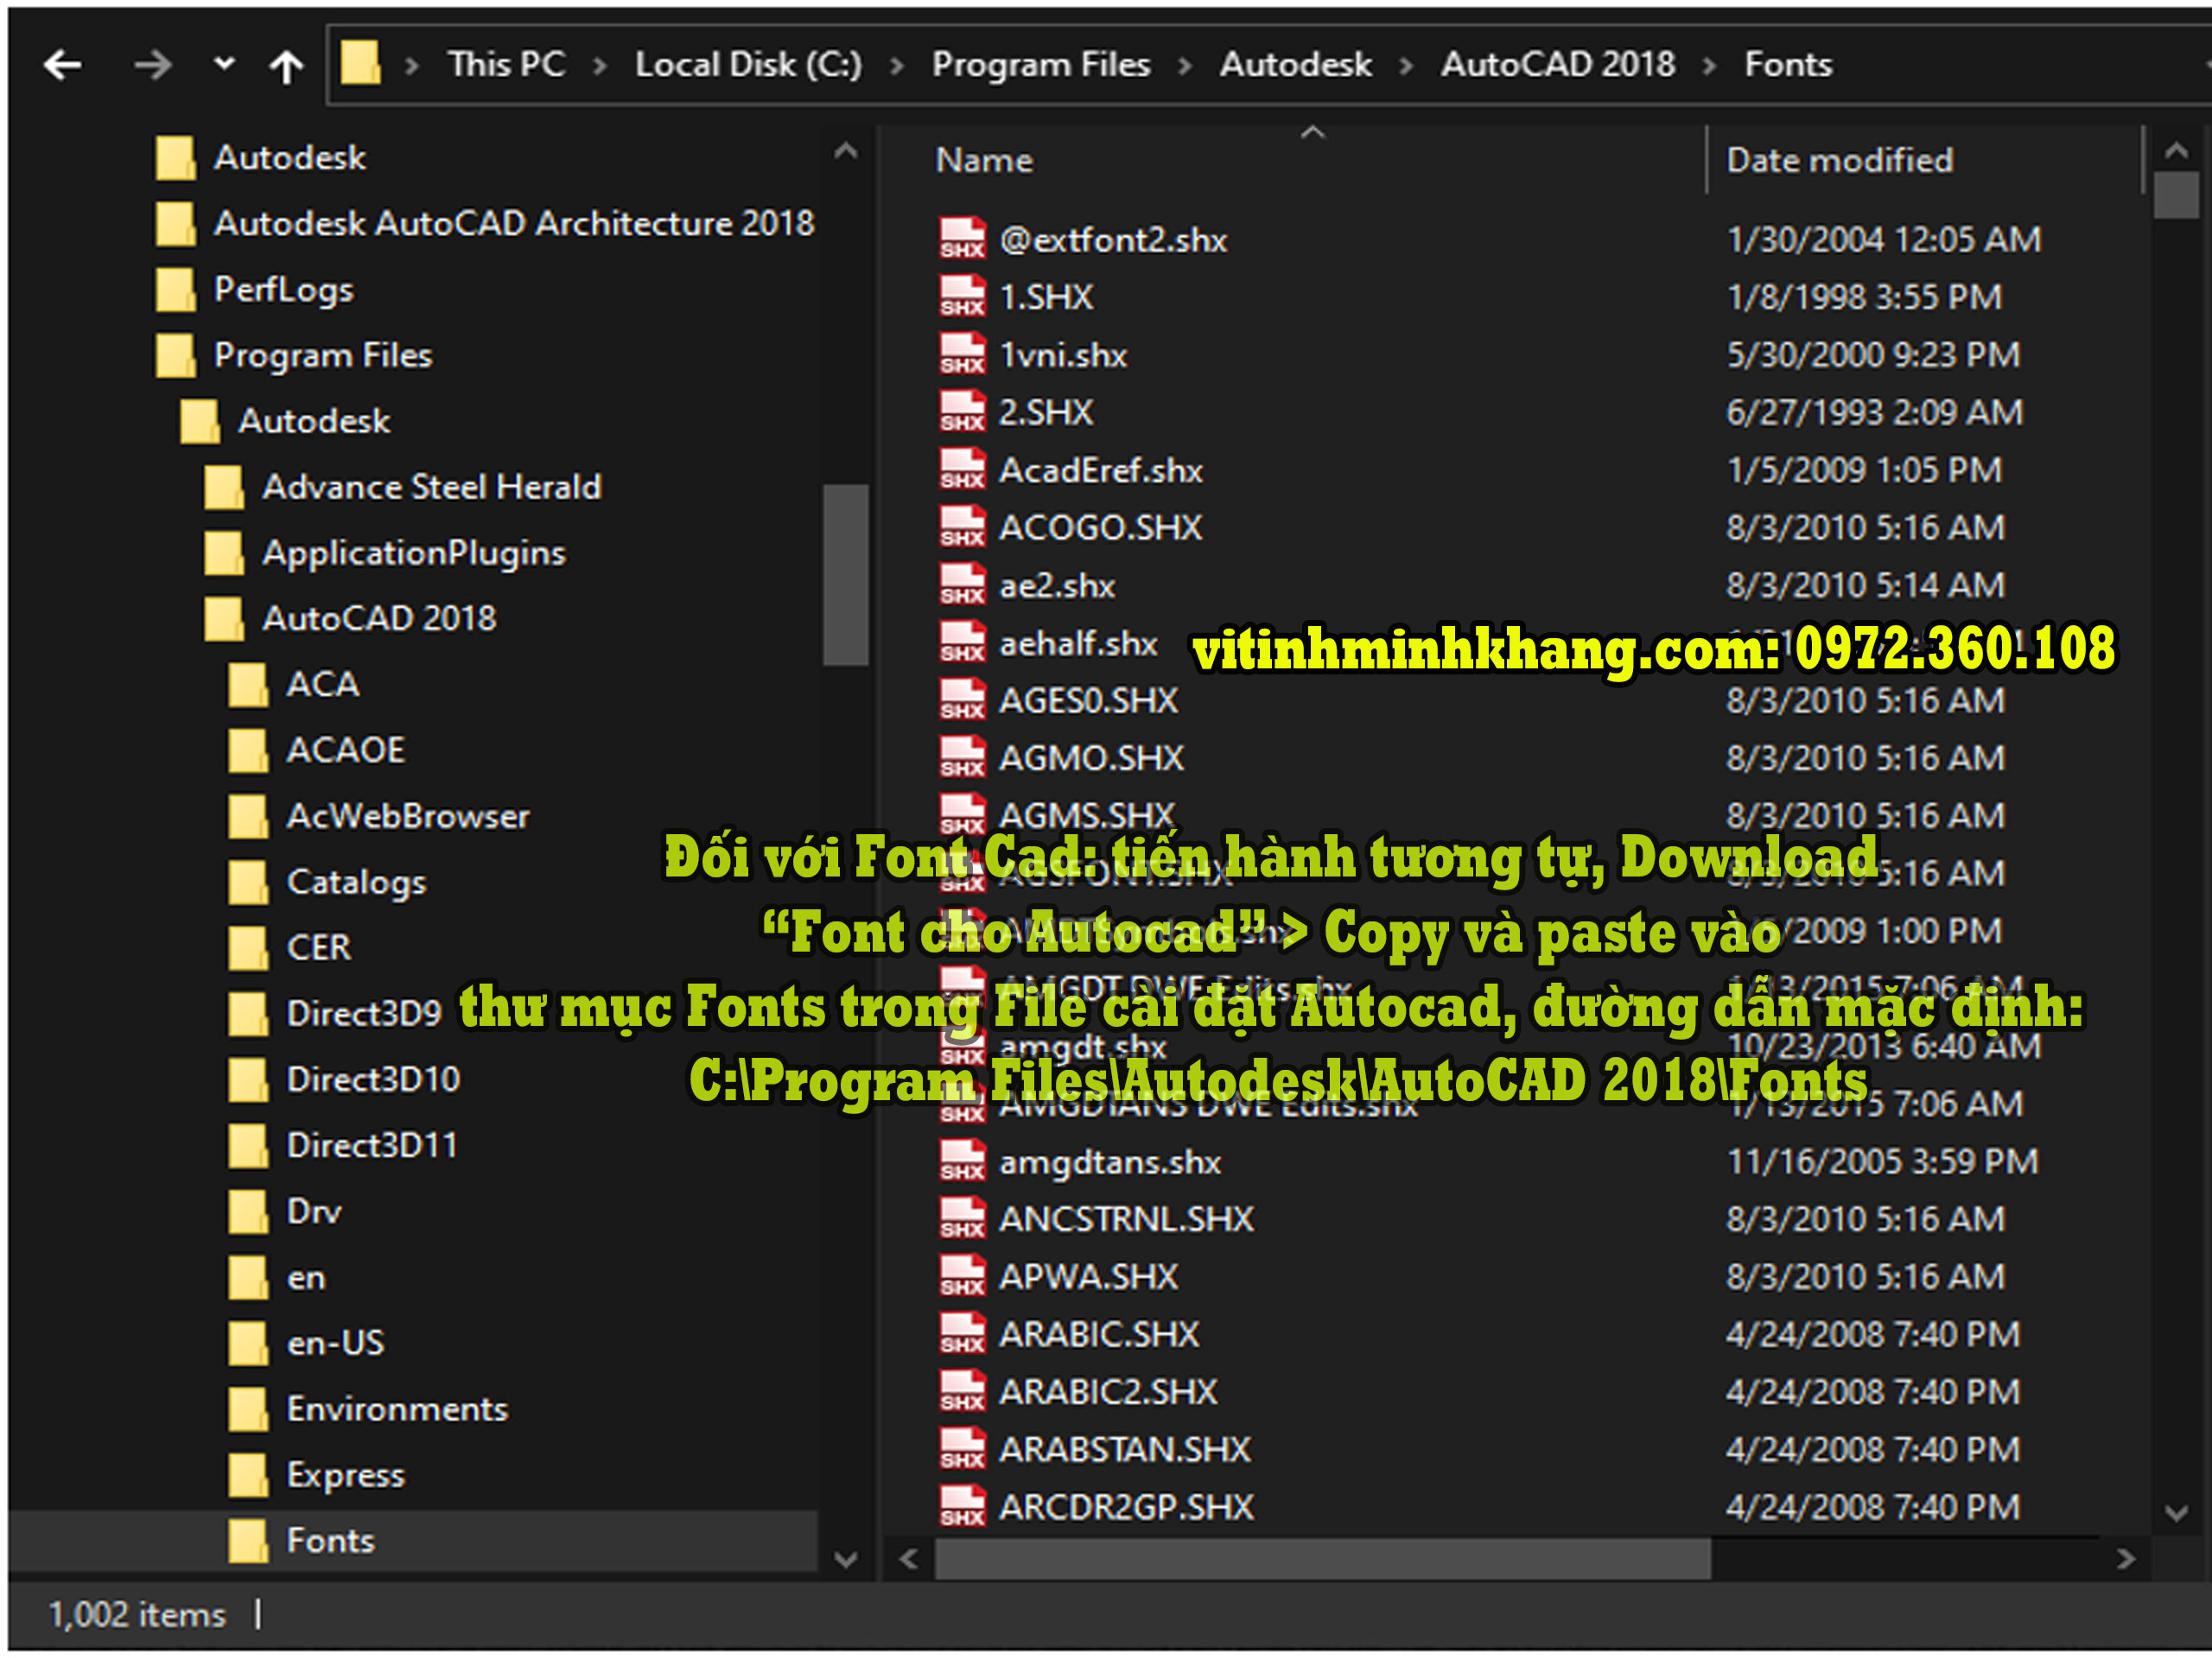Click SHX icon of 2.SHX file
2212x1658 pixels.
pos(962,412)
